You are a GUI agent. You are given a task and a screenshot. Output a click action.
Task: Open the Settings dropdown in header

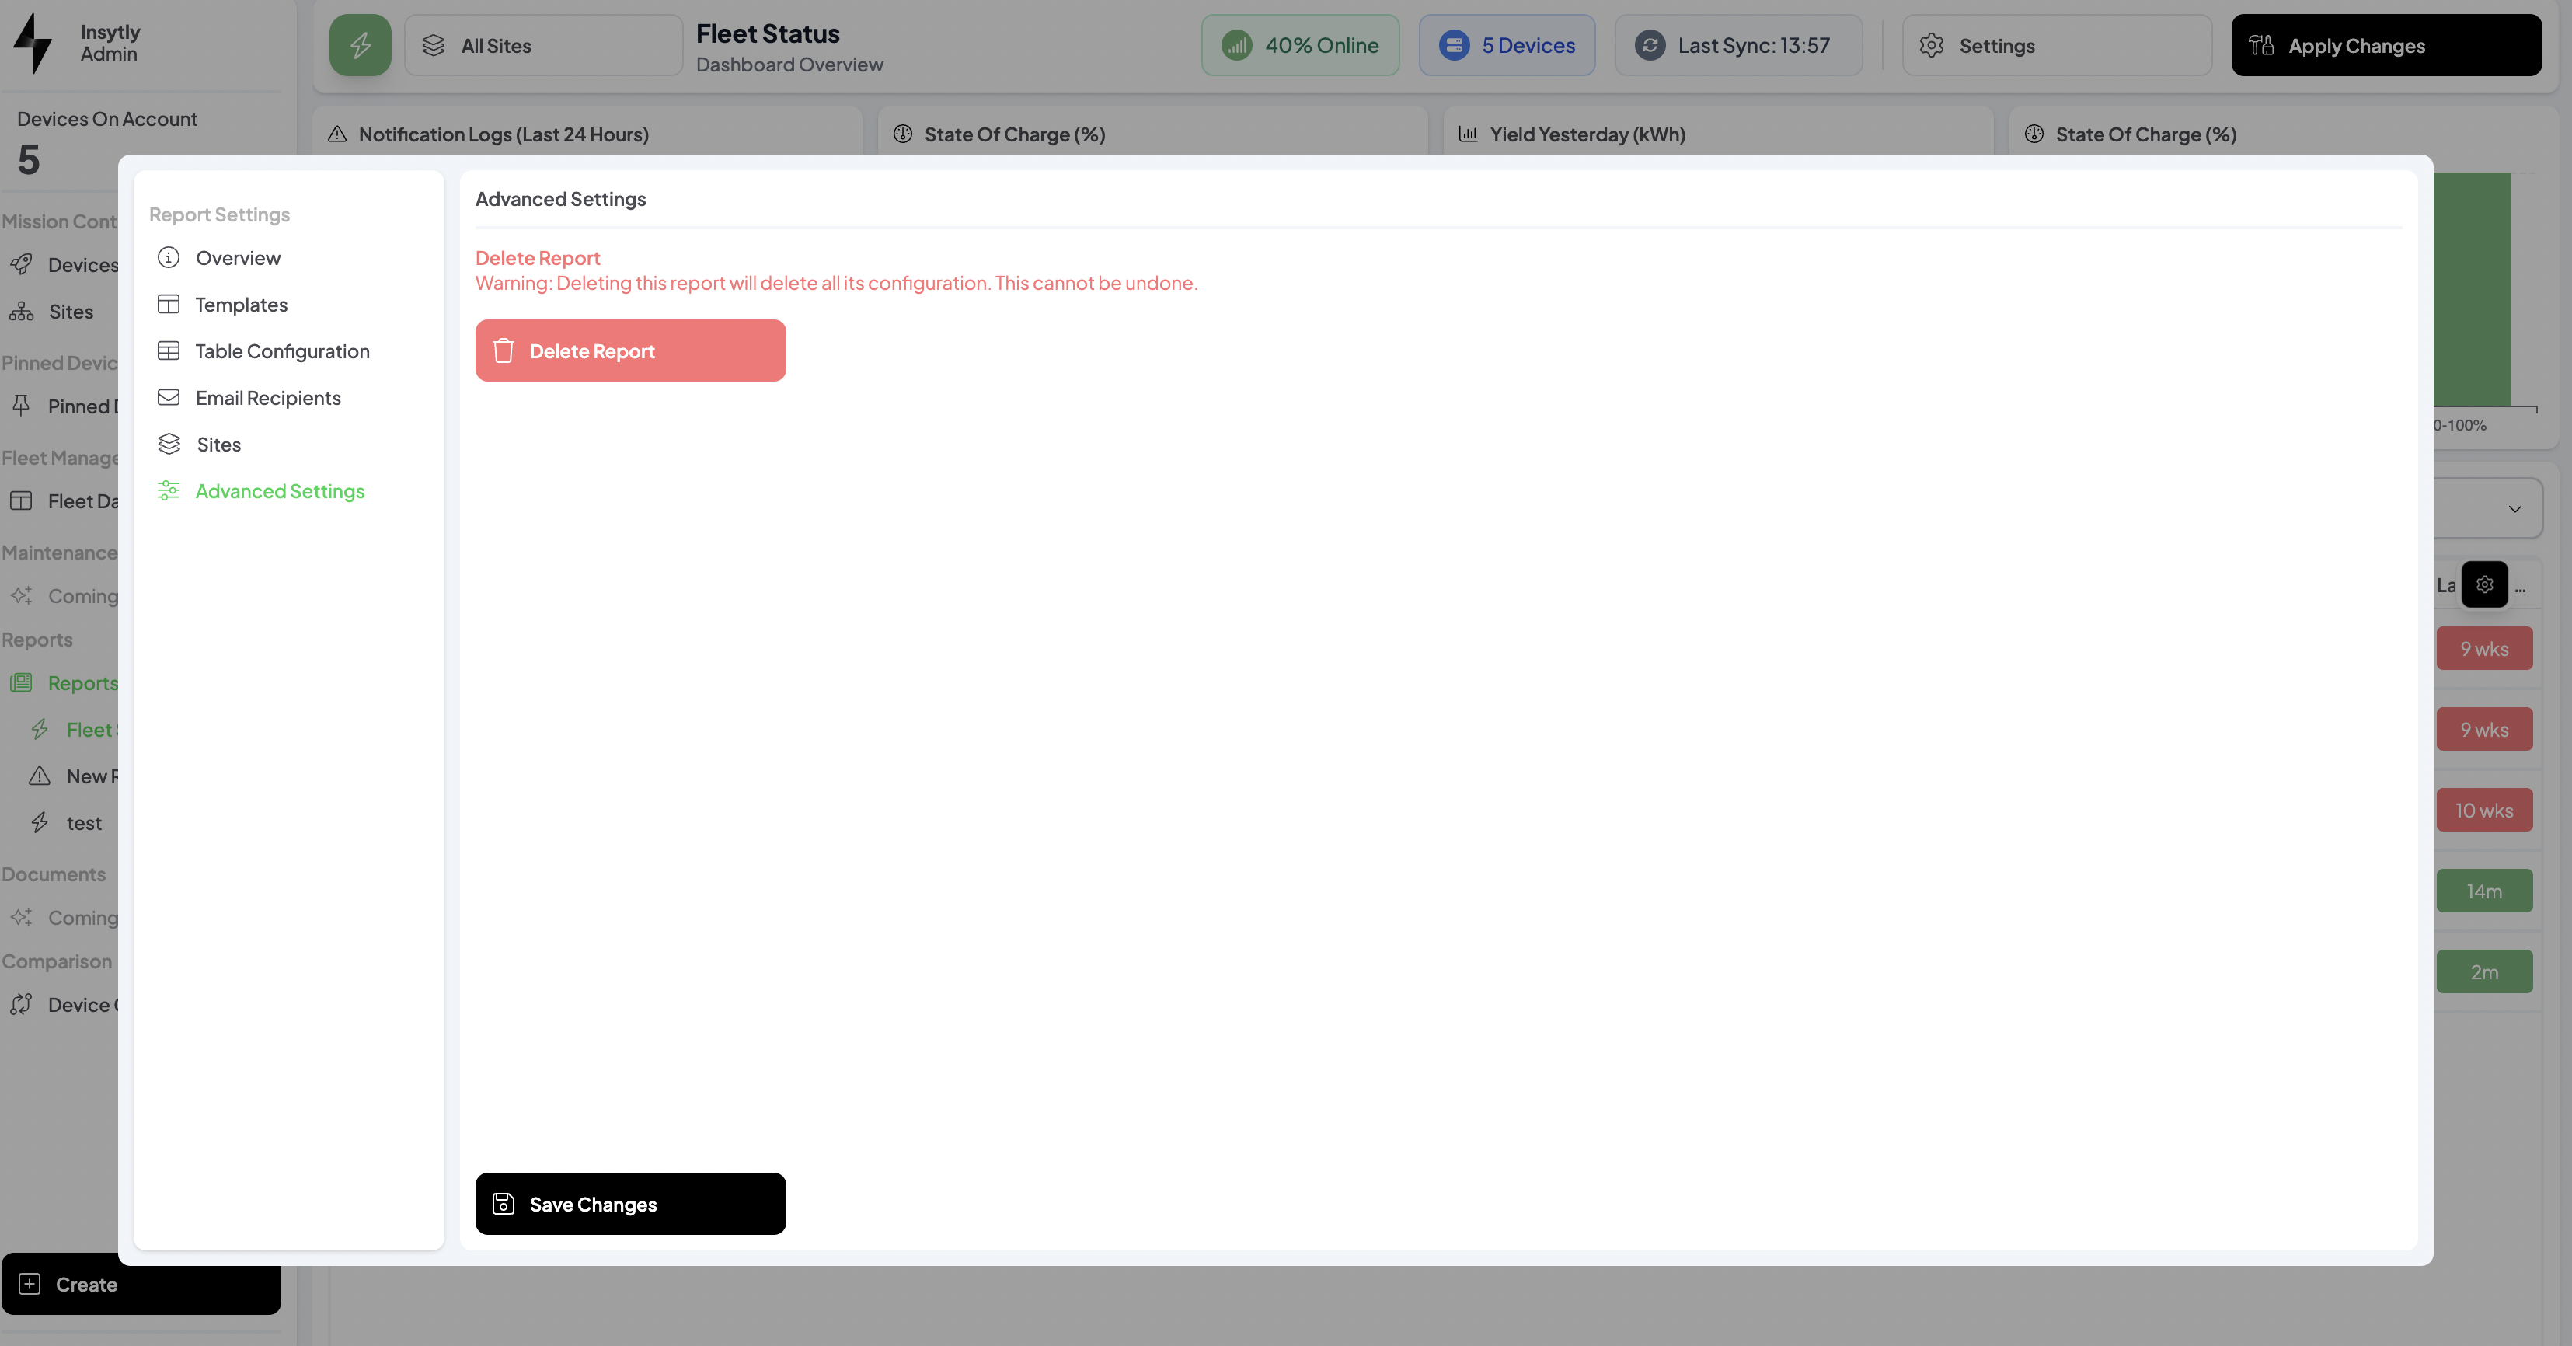[x=2056, y=45]
